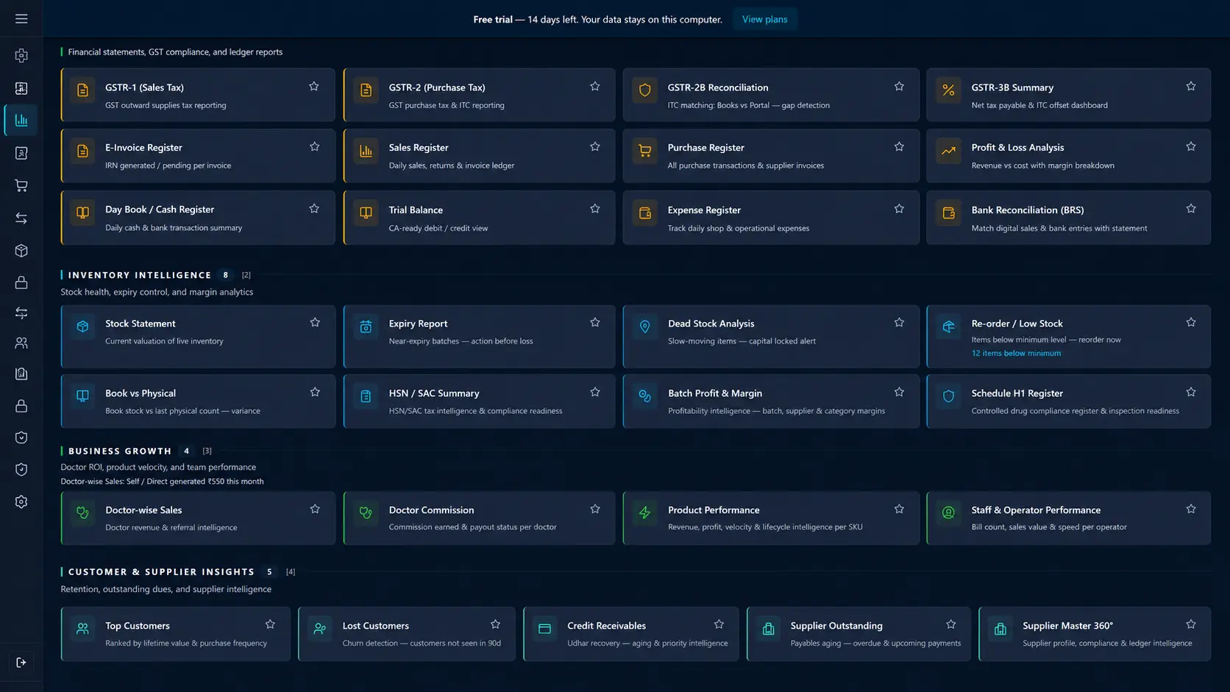
Task: Click the Batch Profit & Margin icon
Action: pyautogui.click(x=645, y=396)
